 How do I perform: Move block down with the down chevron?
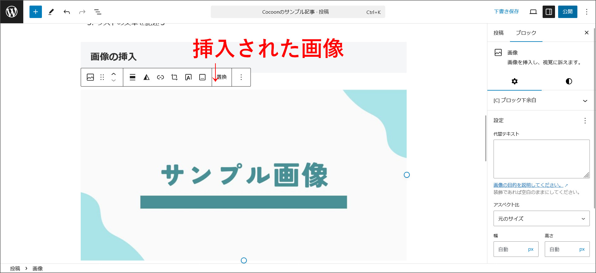(x=114, y=80)
